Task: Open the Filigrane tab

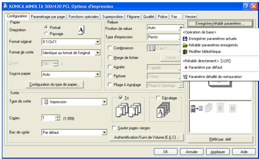Action: [133, 17]
